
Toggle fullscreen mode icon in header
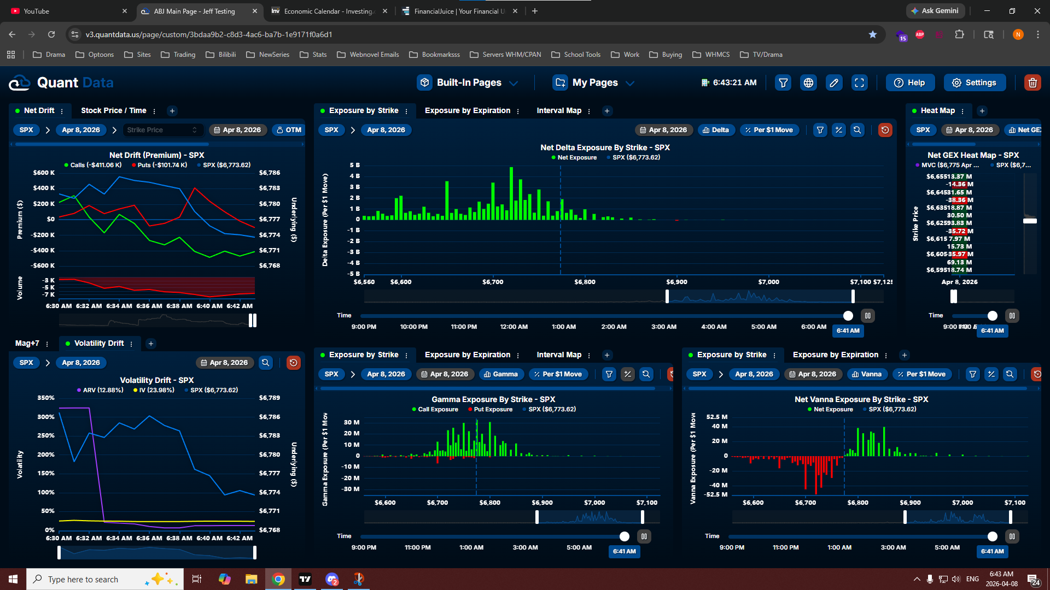click(x=860, y=83)
